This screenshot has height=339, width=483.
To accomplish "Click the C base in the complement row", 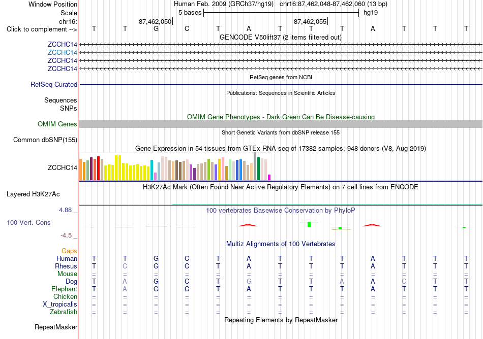I will pos(187,28).
